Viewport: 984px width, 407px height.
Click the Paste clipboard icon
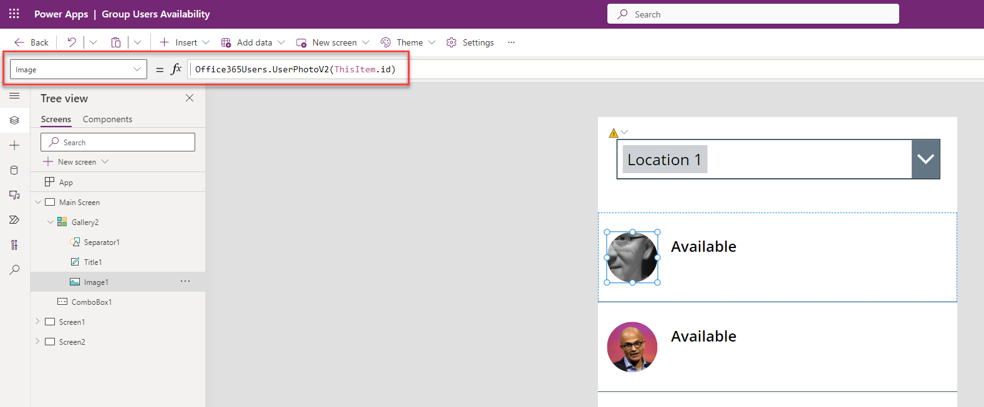tap(116, 42)
